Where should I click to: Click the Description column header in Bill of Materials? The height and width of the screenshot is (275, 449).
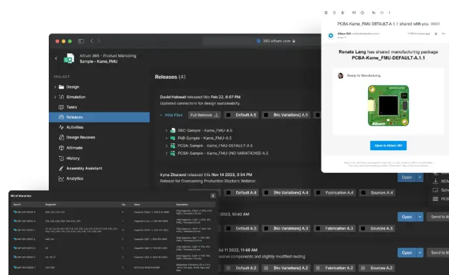[182, 205]
